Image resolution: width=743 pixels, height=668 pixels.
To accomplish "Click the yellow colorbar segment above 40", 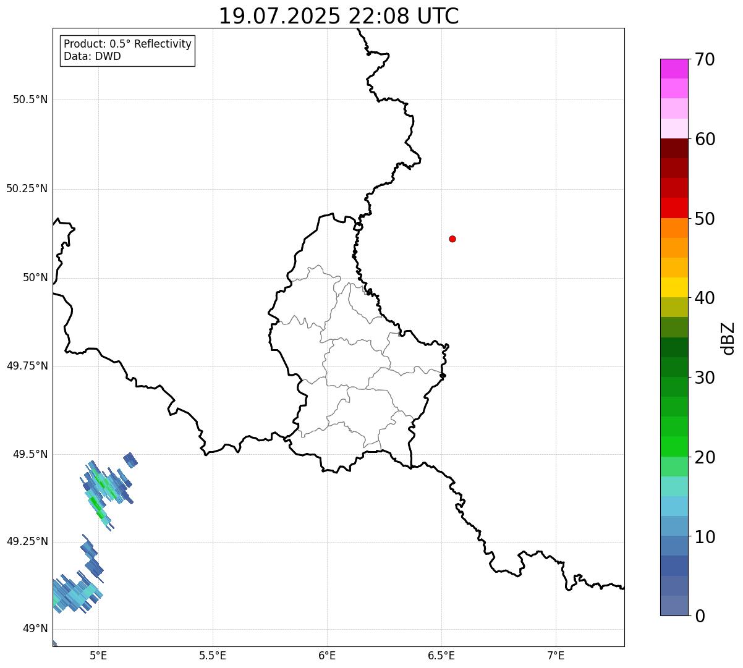I will pos(674,287).
